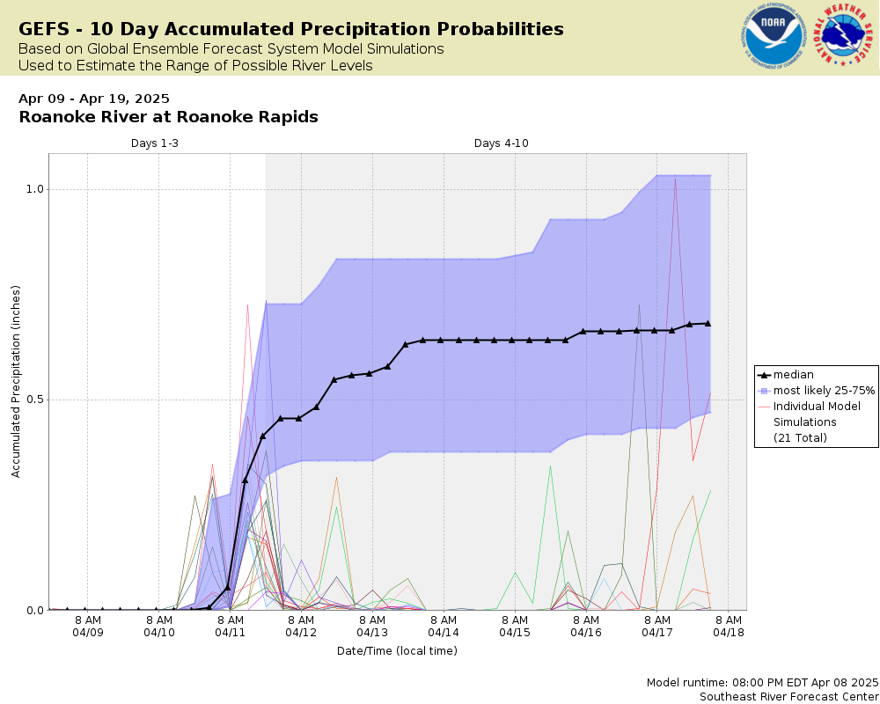Click the 'Accumulated Precipitation (inches)' axis title
Viewport: 880px width, 704px height.
pos(16,382)
